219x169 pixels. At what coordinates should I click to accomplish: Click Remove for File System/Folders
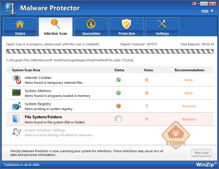189,119
